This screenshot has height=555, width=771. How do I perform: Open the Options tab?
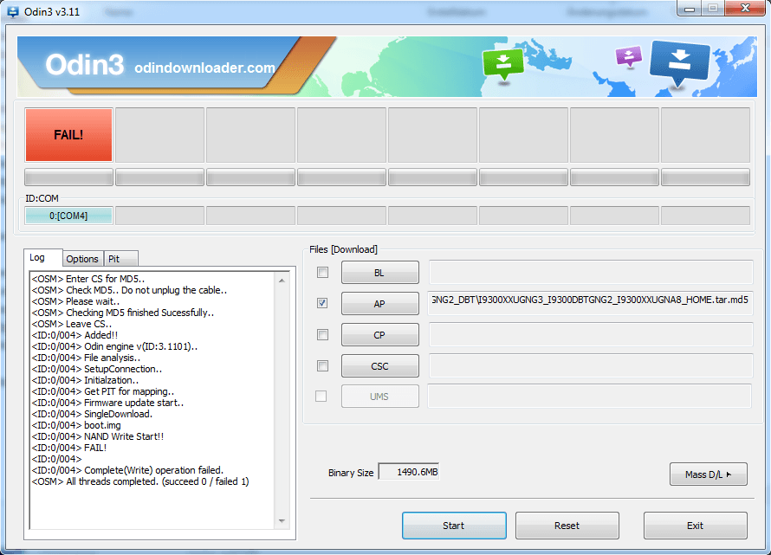[82, 259]
